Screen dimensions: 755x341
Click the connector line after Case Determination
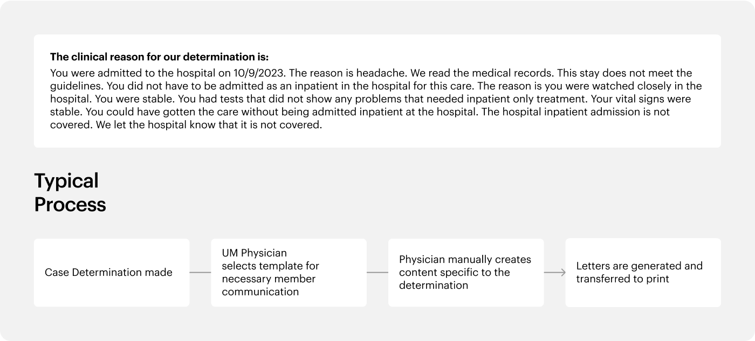tap(200, 273)
